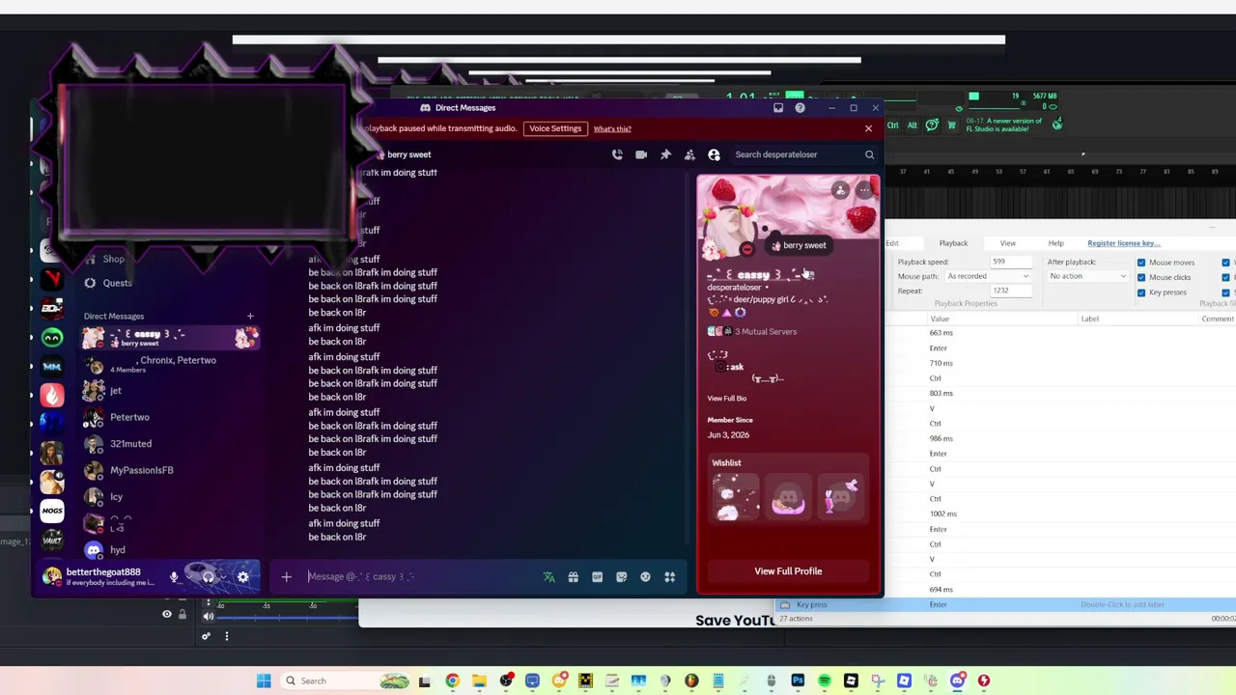Dismiss the playback paused red banner
The image size is (1236, 695).
(x=868, y=128)
